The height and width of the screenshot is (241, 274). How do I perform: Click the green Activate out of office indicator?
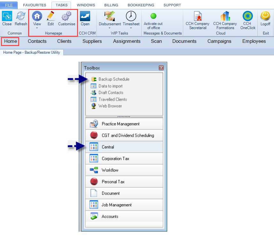coord(153,16)
